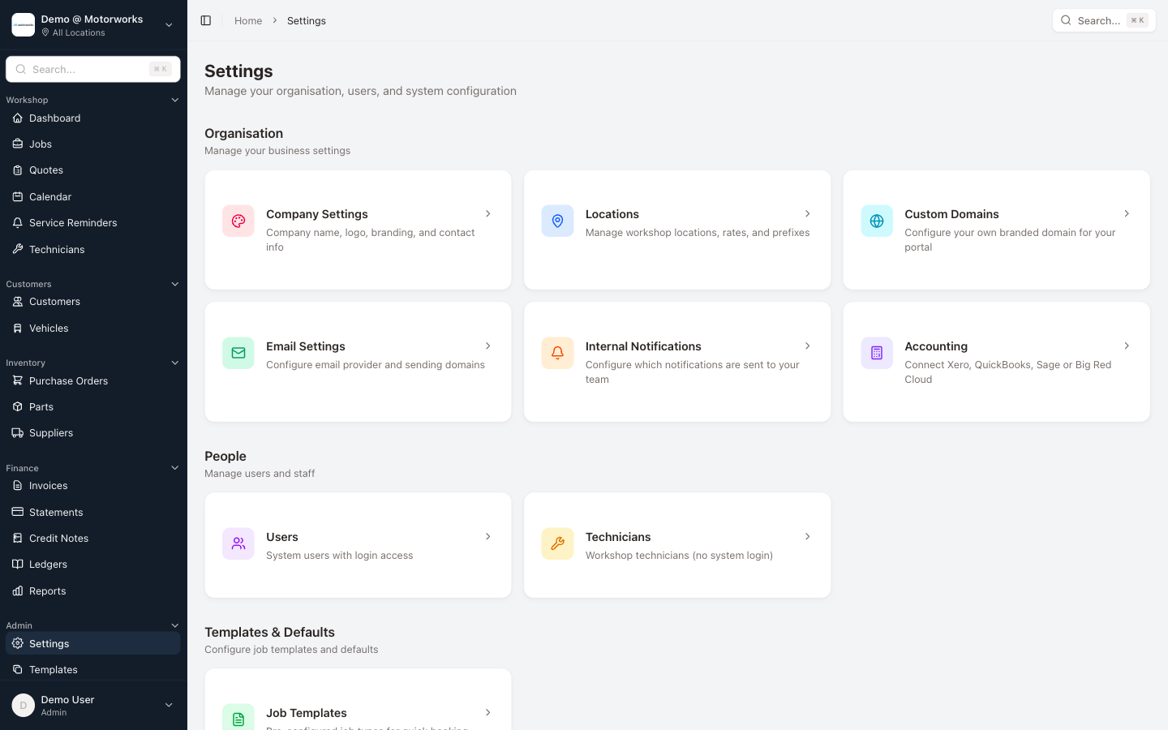
Task: Collapse the Workshop section
Action: [x=175, y=100]
